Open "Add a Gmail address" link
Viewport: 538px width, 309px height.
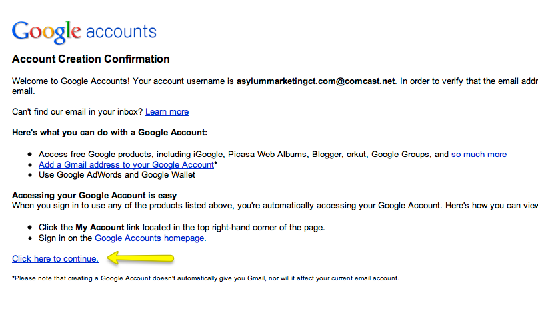click(126, 164)
